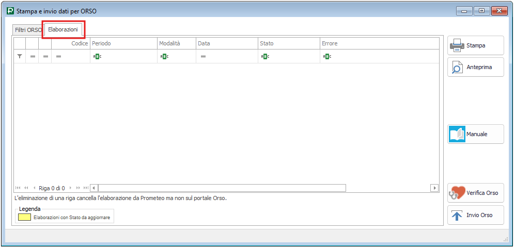Viewport: 515px width, 248px height.
Task: Open Anteprima print preview
Action: [475, 67]
